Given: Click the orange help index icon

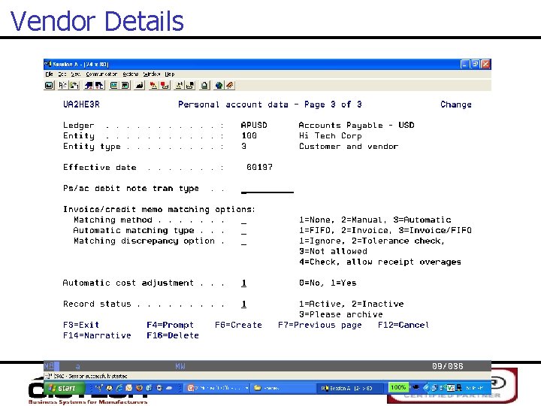Looking at the screenshot, I should coord(230,85).
